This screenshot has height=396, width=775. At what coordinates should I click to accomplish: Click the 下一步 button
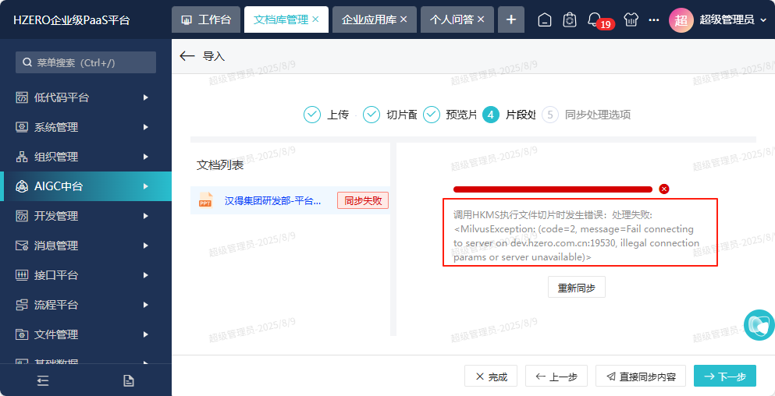[724, 377]
